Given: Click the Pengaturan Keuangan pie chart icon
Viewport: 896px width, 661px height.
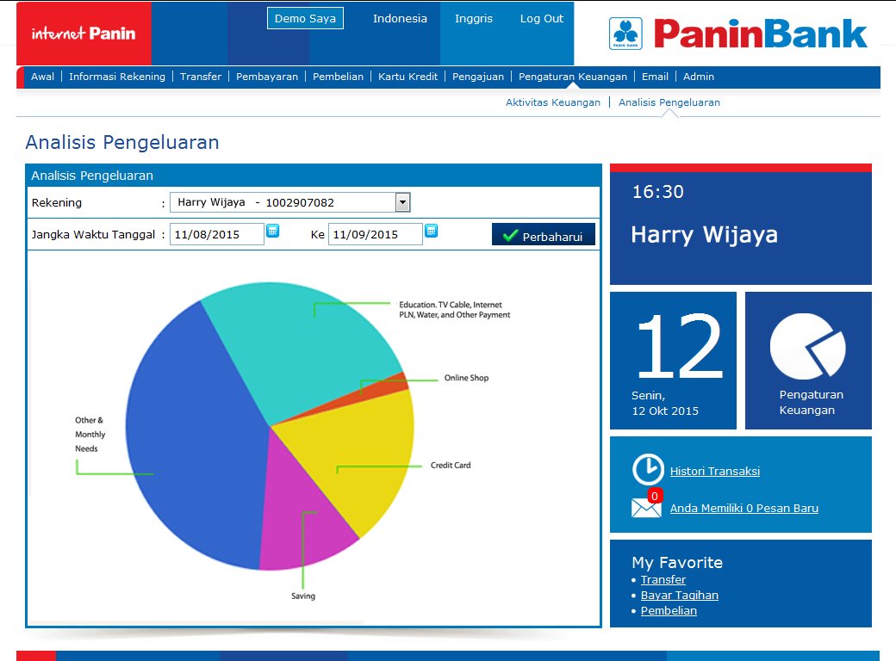Looking at the screenshot, I should [x=807, y=346].
